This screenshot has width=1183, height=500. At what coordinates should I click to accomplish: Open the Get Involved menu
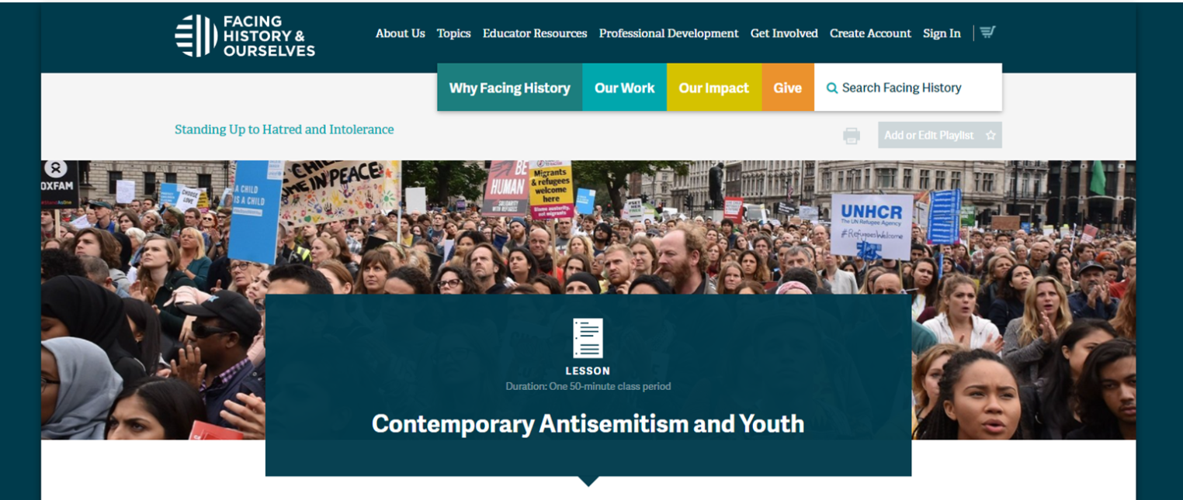[784, 33]
